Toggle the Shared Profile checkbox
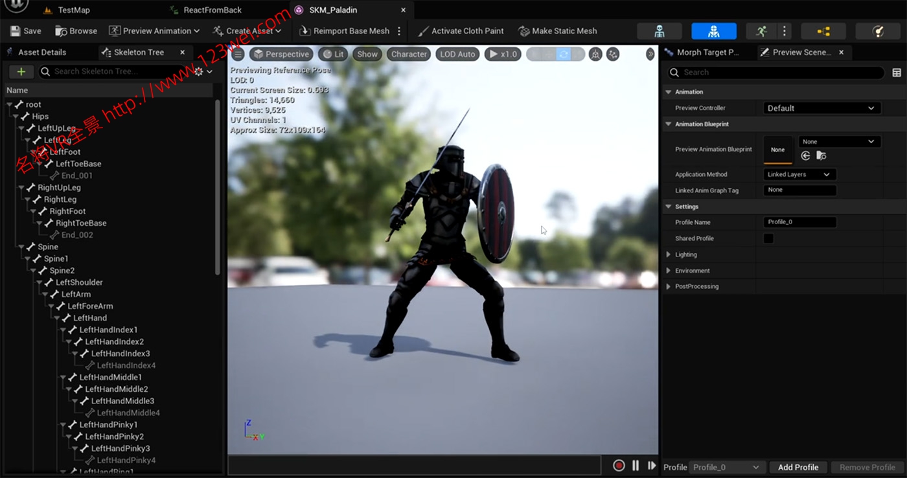907x478 pixels. point(768,238)
